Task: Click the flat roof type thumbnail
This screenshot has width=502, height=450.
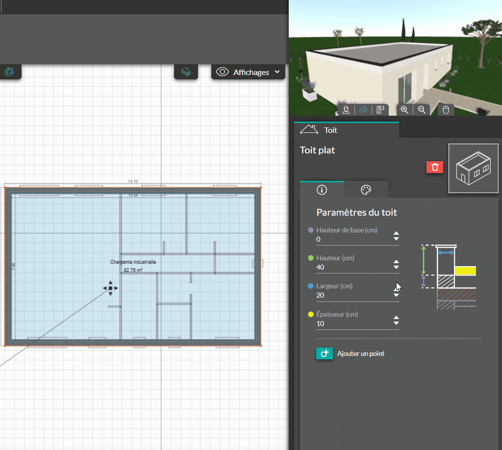Action: [x=473, y=169]
